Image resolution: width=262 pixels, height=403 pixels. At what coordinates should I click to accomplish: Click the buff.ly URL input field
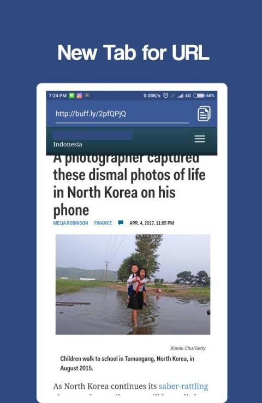122,114
